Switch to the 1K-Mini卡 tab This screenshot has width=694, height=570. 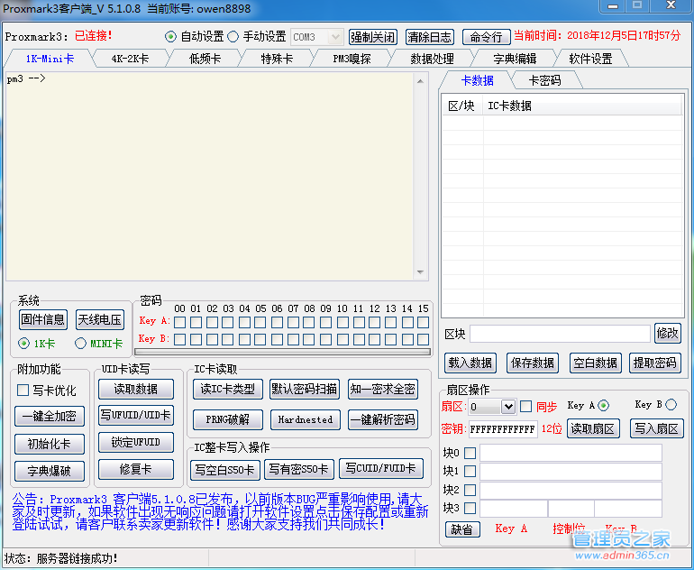click(50, 59)
